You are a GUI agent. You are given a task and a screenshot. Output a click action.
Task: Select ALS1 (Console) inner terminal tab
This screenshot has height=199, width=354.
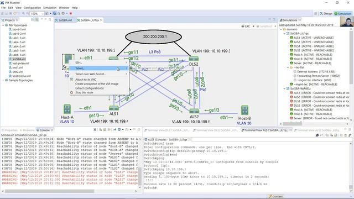point(167,140)
